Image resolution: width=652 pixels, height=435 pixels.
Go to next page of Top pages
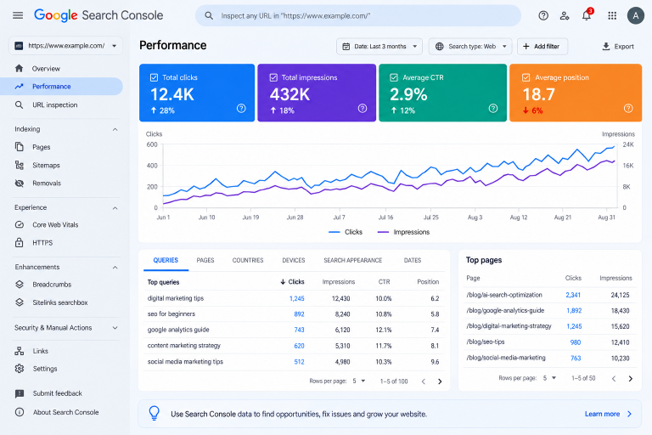point(631,378)
